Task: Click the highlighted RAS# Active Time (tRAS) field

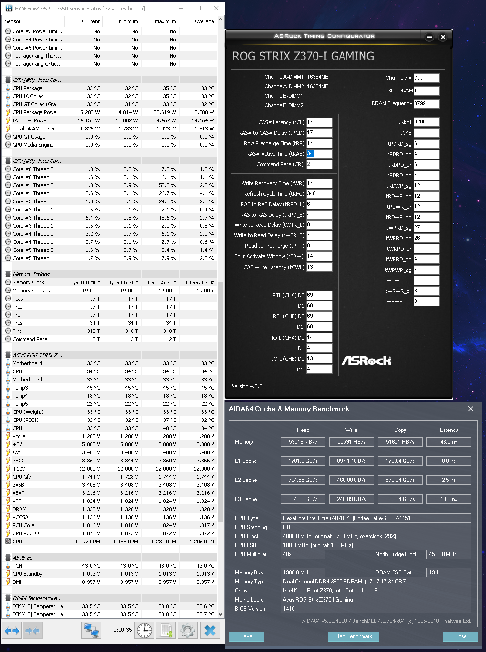Action: pos(319,153)
